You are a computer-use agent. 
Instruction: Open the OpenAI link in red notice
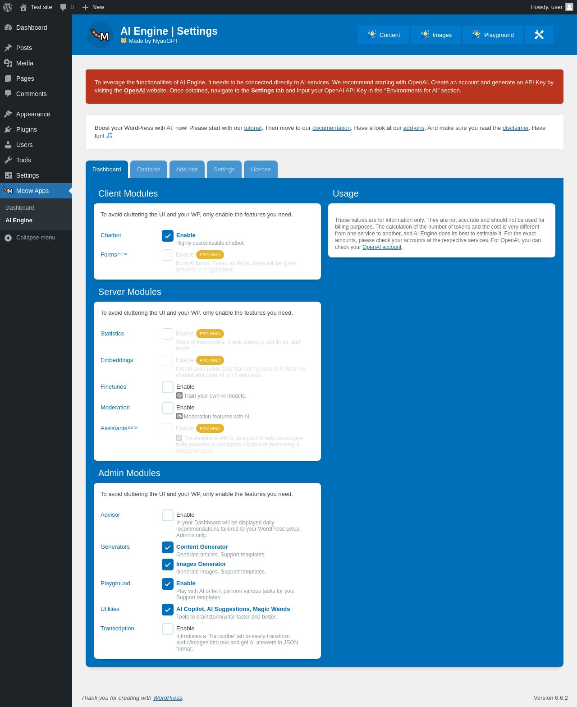(x=134, y=91)
